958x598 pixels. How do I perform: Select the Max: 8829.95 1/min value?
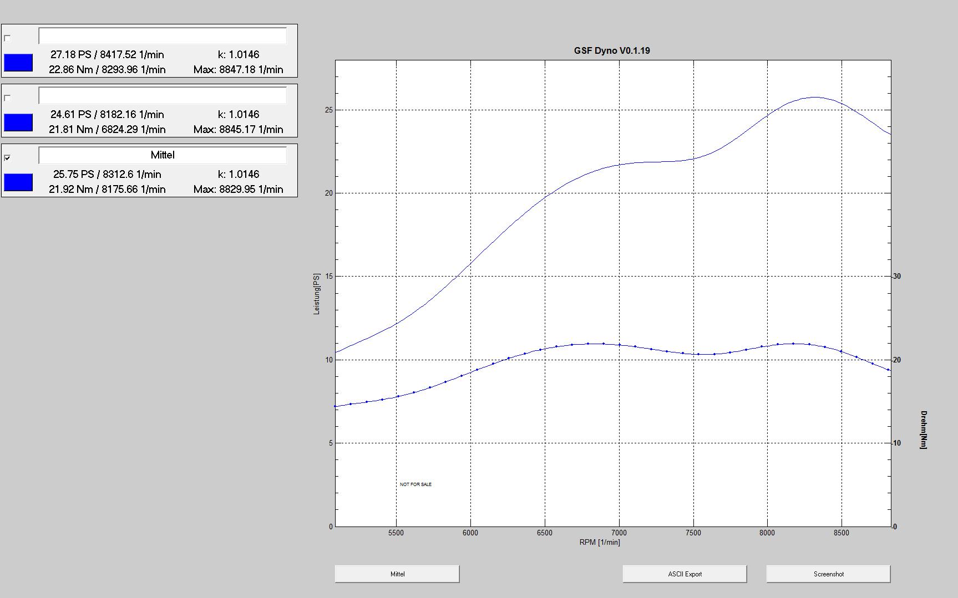tap(238, 189)
